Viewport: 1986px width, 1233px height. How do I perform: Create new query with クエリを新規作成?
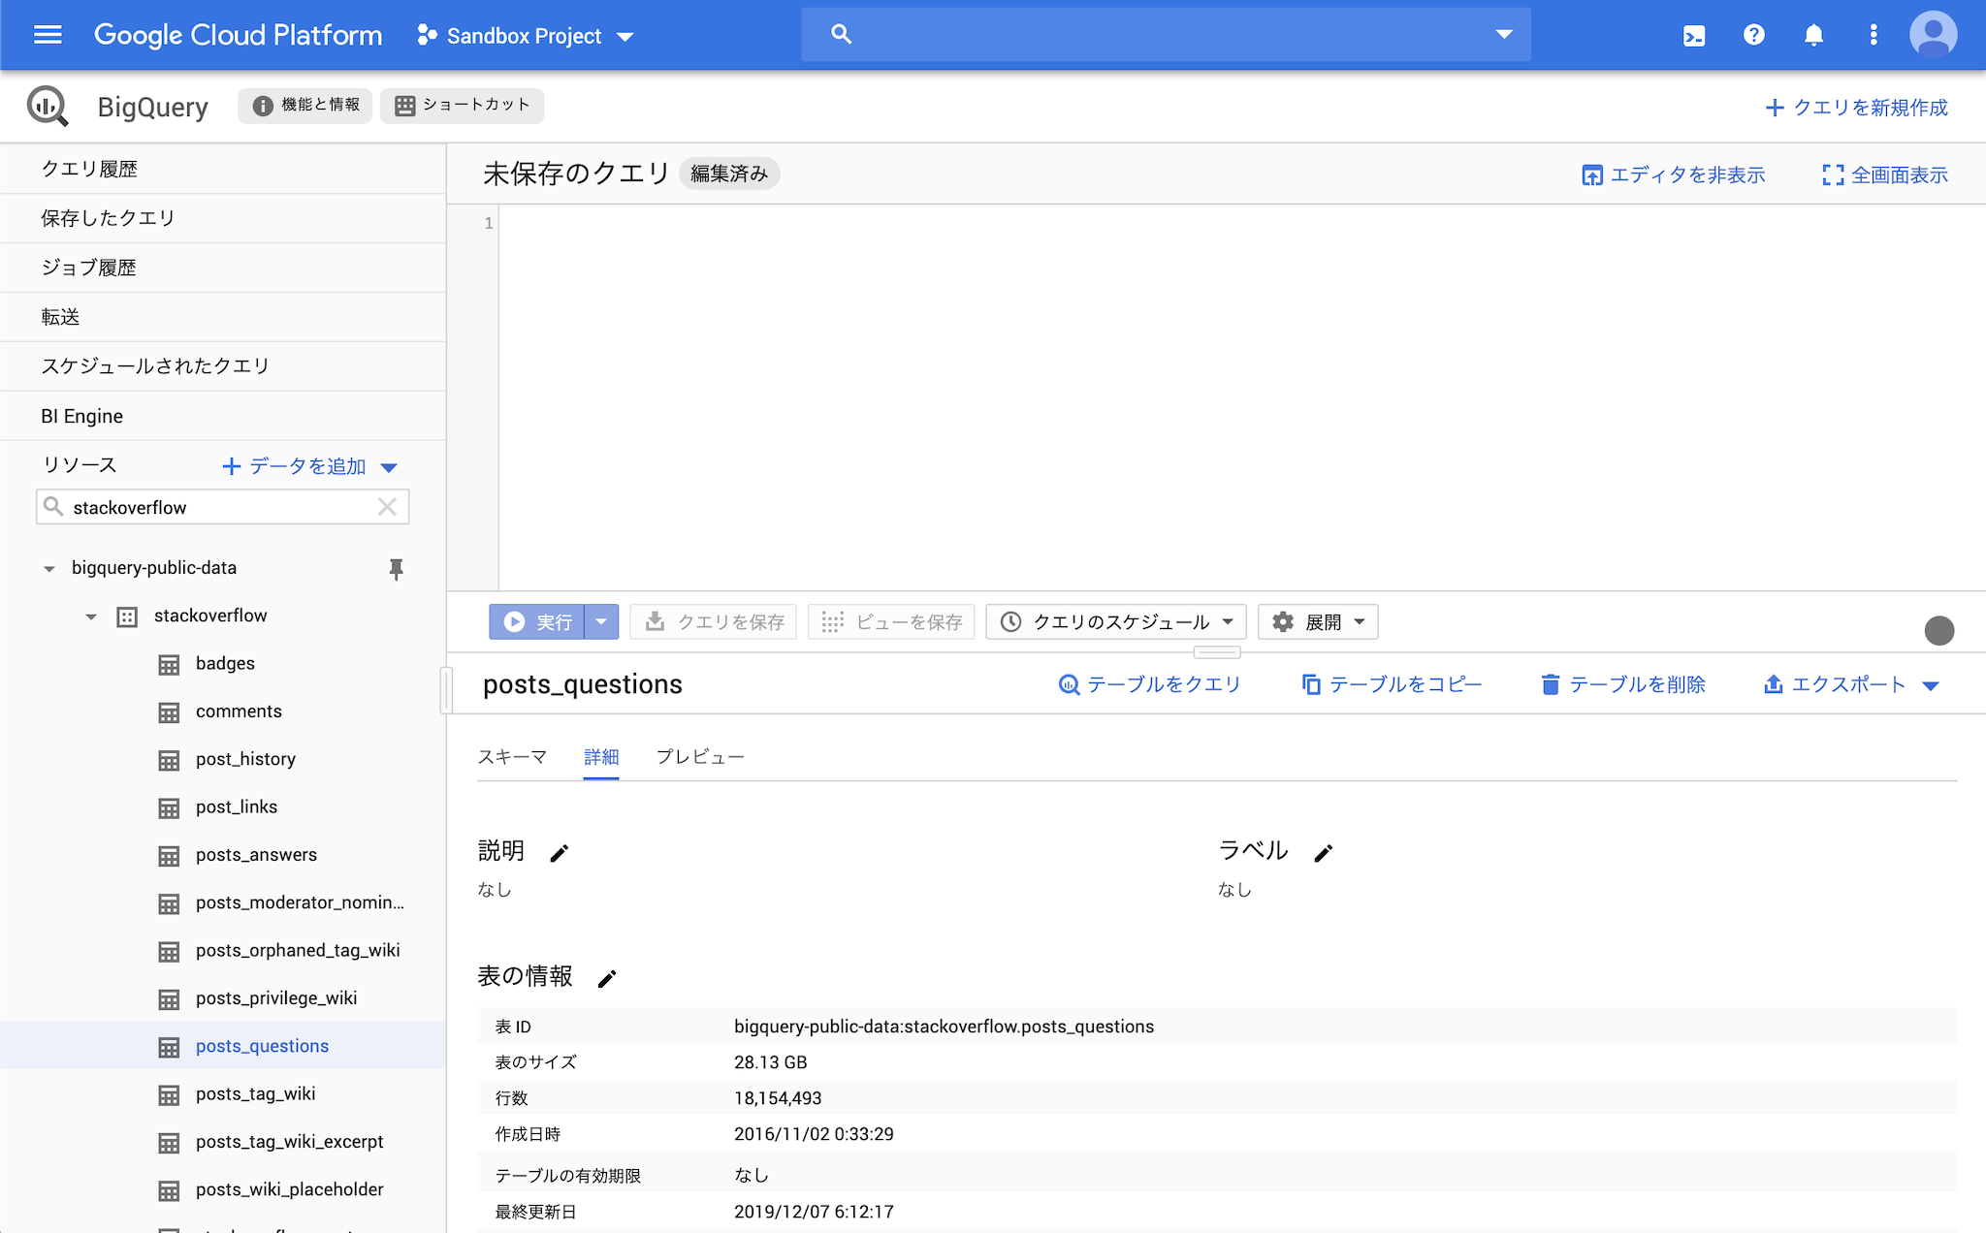pos(1856,108)
